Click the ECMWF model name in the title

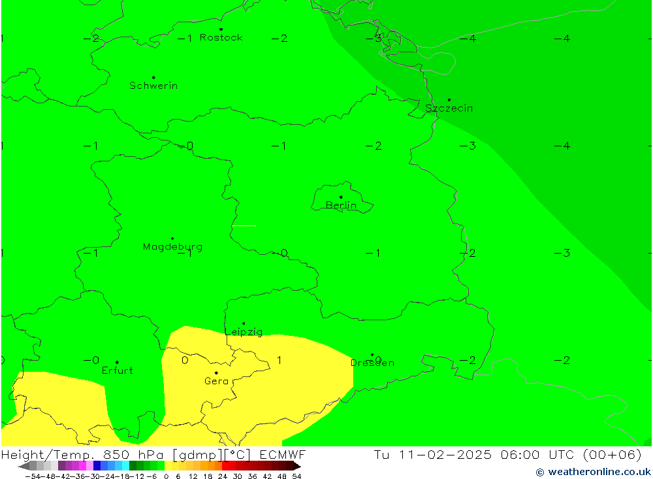point(282,454)
